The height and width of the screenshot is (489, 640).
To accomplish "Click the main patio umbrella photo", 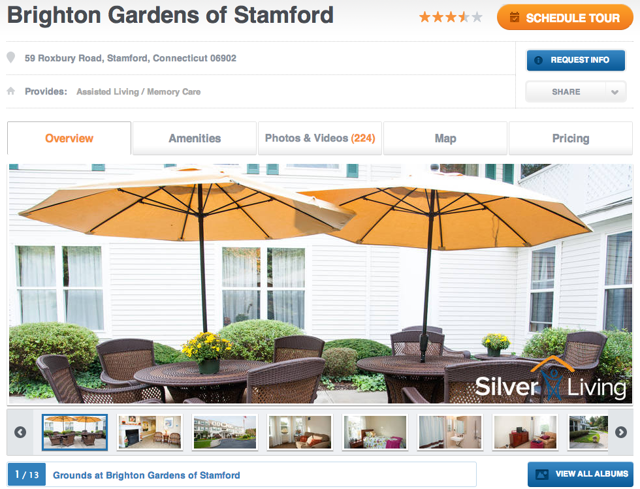I will tap(321, 284).
